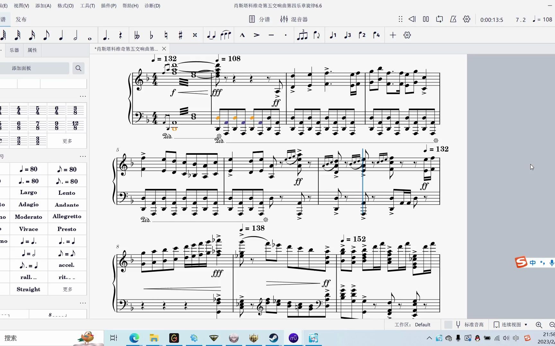This screenshot has width=555, height=346.
Task: Select the 12/8 time signature cell
Action: point(75,126)
